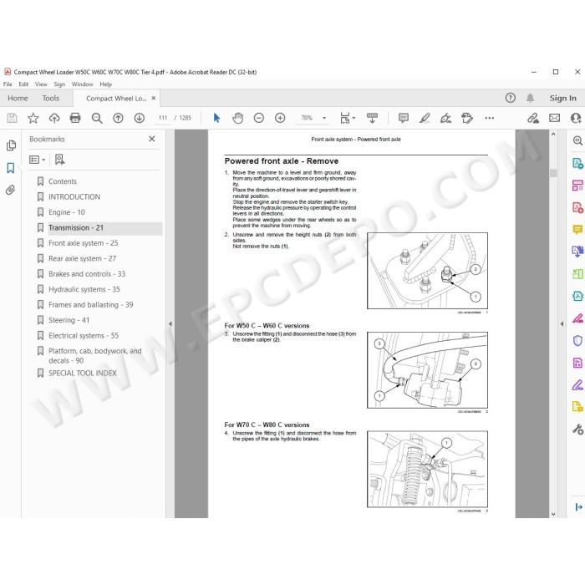Open the Edit menu

coord(23,84)
